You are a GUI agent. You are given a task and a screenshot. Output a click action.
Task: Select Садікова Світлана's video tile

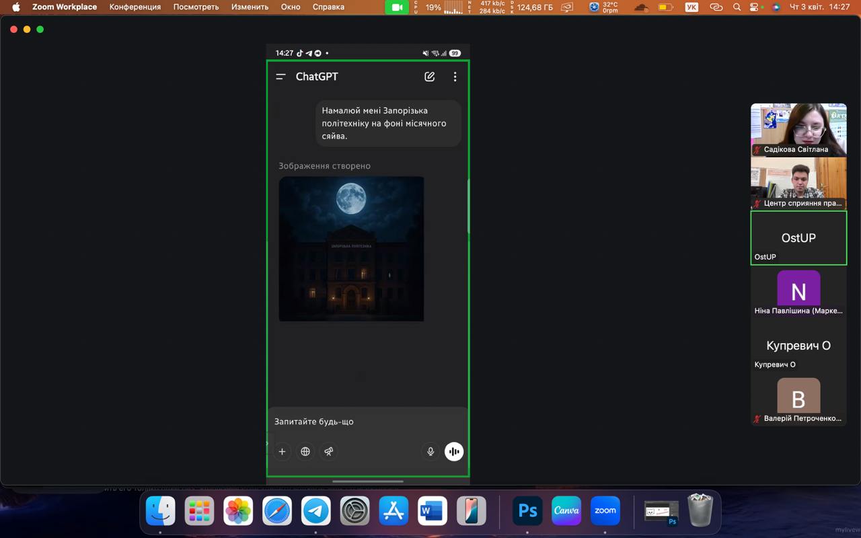click(798, 129)
